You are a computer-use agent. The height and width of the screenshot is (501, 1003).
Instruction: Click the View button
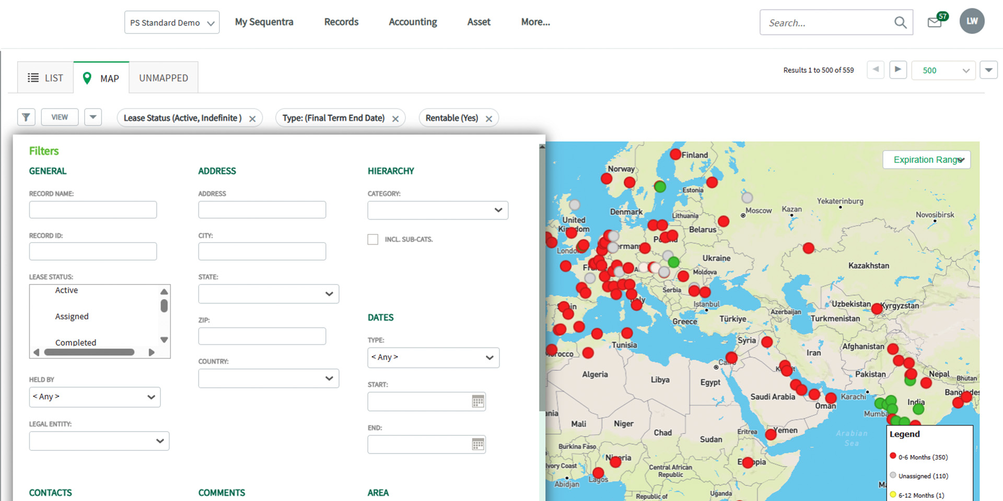[60, 117]
